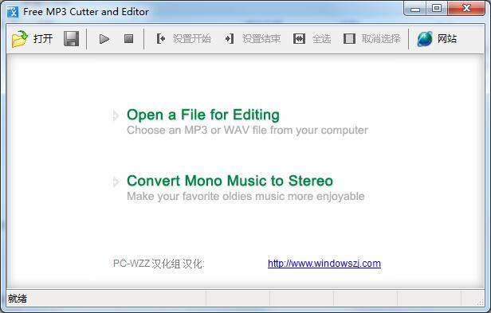491x313 pixels.
Task: Open a File for Editing link
Action: coord(203,115)
